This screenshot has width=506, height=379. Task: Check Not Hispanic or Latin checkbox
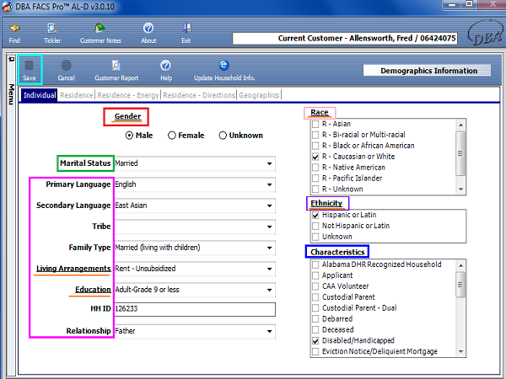pyautogui.click(x=315, y=226)
